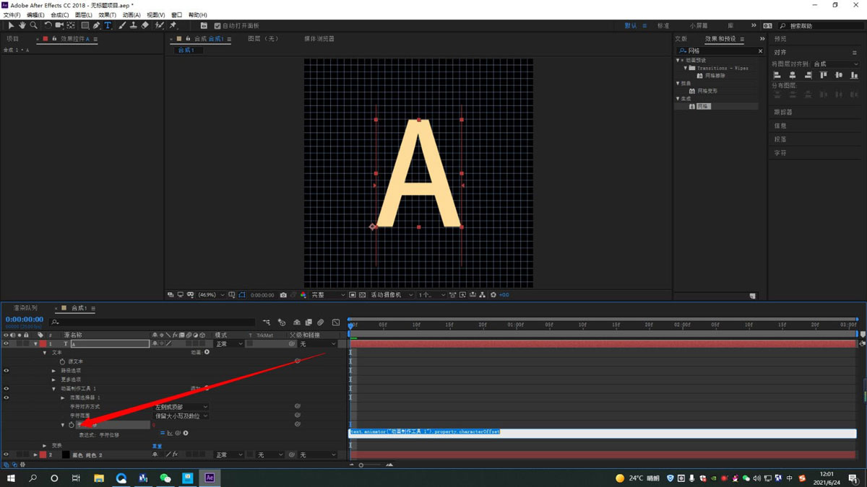Select the Horizontal Type tool
The width and height of the screenshot is (867, 487).
coord(108,25)
